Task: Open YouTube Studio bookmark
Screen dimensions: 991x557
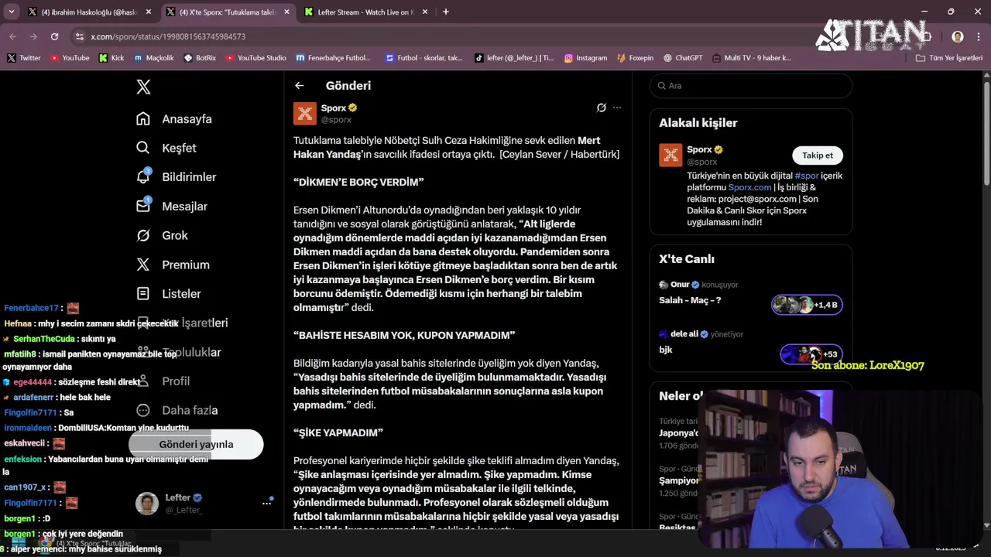Action: coord(255,58)
